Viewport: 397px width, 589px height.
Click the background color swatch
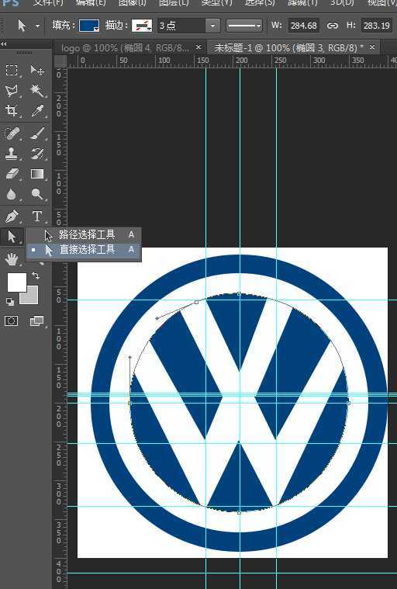pyautogui.click(x=32, y=298)
